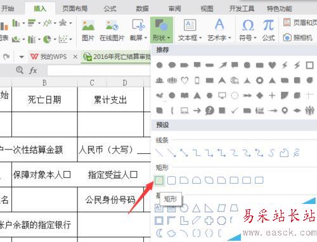The width and height of the screenshot is (317, 242).
Task: Open the 特色功能 tab
Action: point(280,9)
